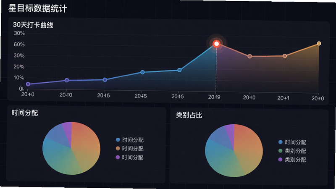Screen dimensions: 336x189
Task: Click the blue data point above 20+5
Action: [x=142, y=72]
